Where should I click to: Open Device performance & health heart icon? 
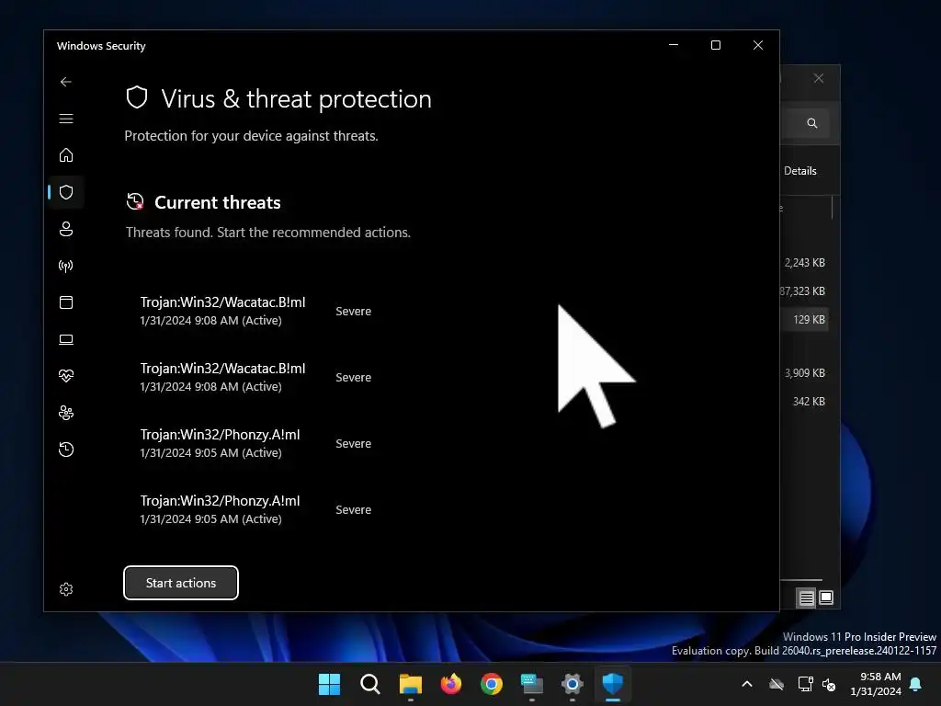click(x=66, y=376)
